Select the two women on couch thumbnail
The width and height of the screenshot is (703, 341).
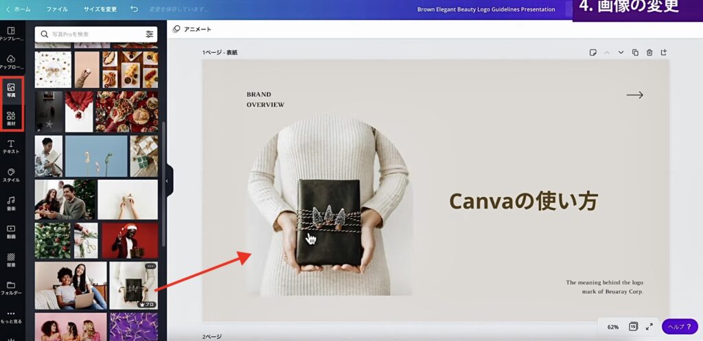(71, 285)
